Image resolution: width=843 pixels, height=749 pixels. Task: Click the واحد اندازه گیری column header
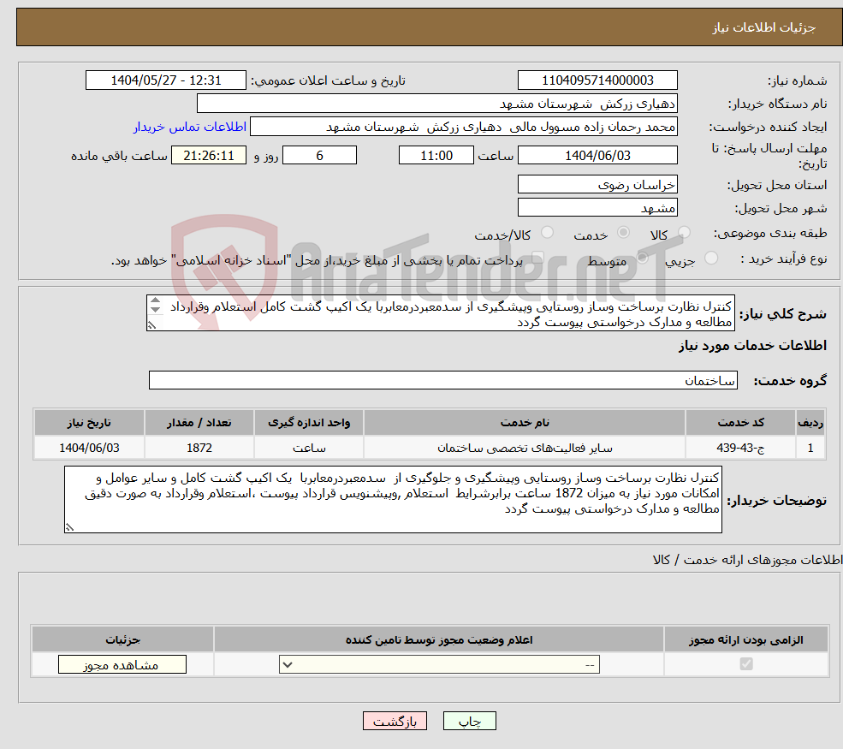click(x=309, y=423)
